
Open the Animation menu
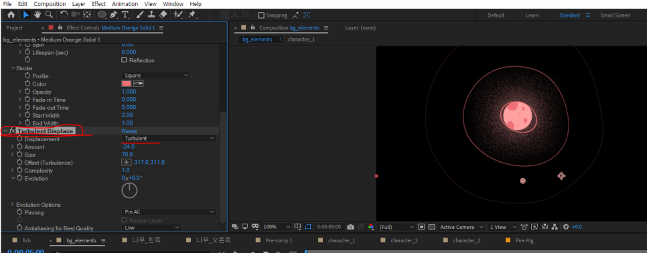(125, 4)
